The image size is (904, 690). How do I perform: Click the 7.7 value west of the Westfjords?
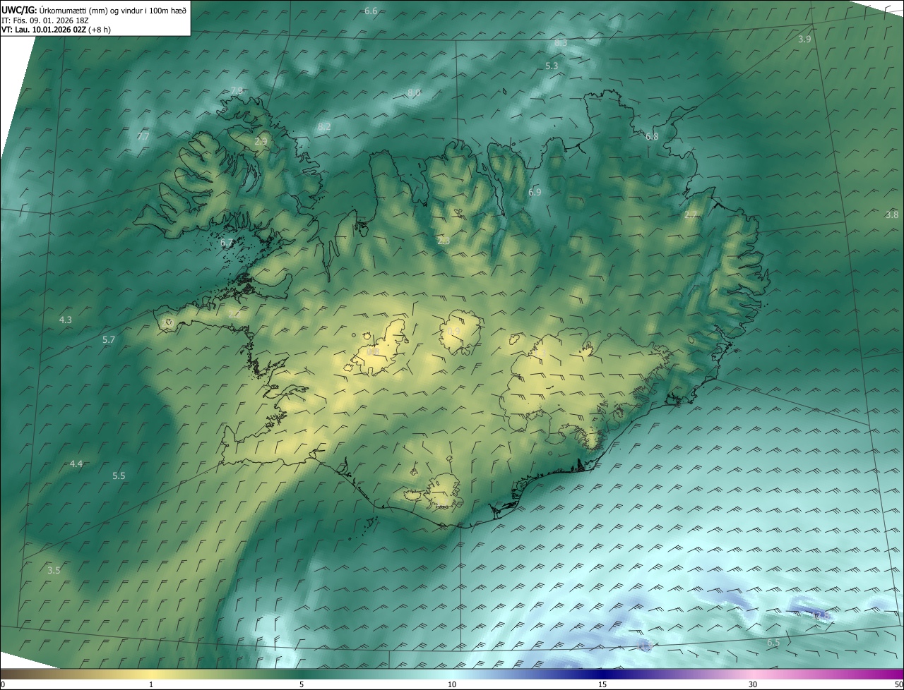click(x=143, y=137)
